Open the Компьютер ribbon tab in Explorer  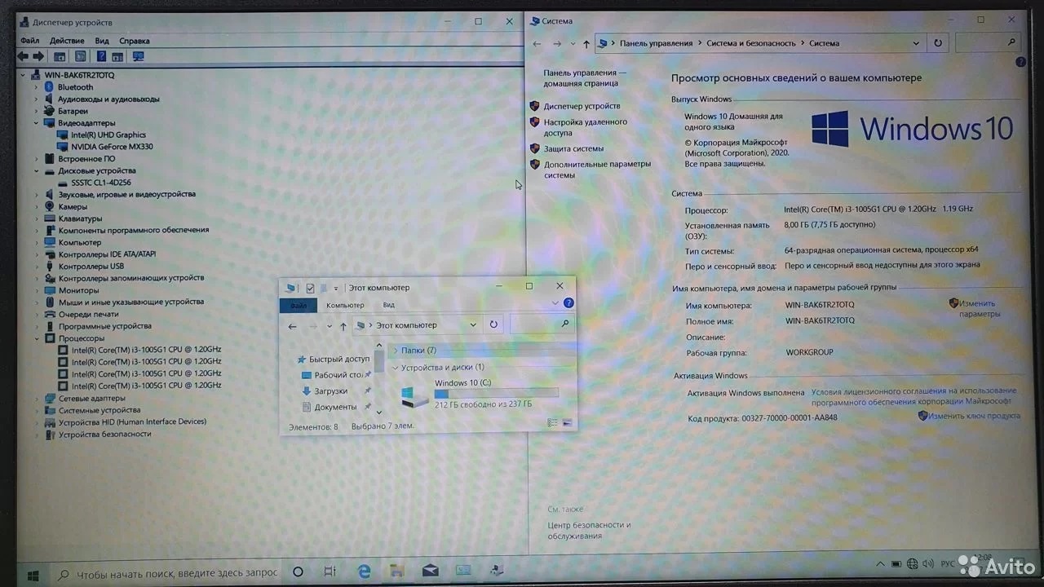click(x=345, y=306)
